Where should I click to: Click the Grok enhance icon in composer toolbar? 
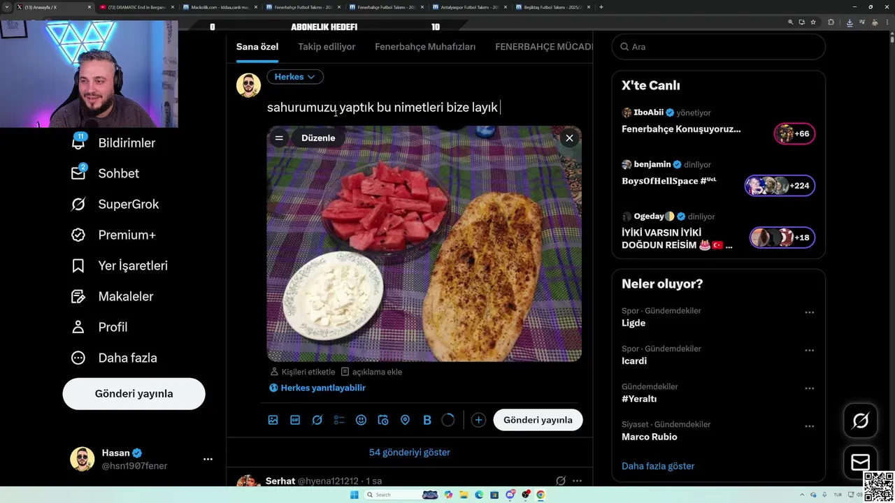click(317, 420)
